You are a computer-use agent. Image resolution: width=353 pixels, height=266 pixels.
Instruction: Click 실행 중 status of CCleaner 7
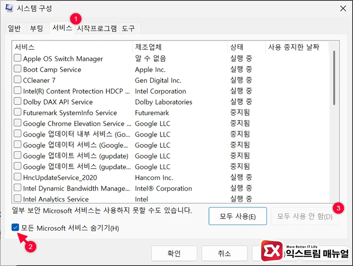(x=241, y=80)
